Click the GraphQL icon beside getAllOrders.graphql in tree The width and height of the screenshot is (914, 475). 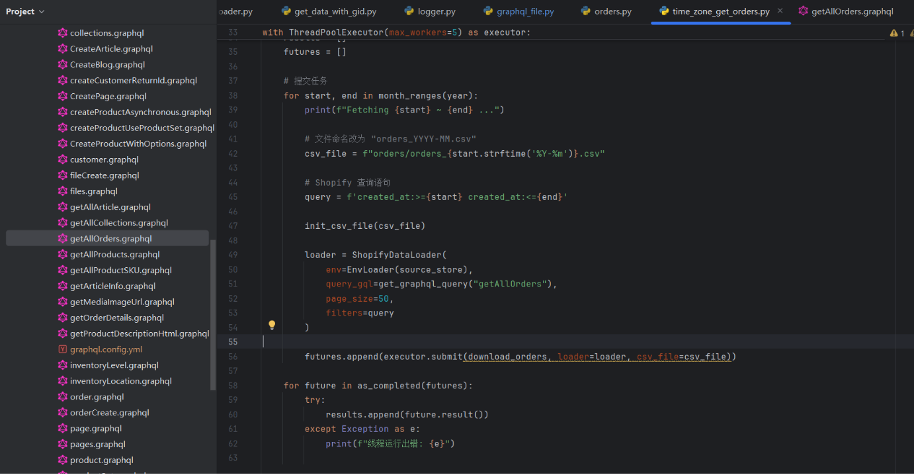(62, 238)
